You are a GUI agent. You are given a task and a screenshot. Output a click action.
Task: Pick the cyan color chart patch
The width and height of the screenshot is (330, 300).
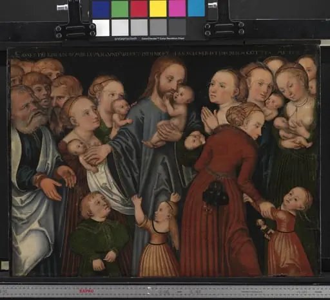point(197,9)
